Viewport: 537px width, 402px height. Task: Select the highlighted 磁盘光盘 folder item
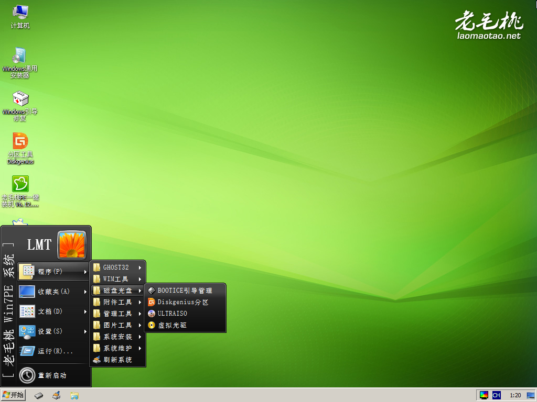(117, 291)
